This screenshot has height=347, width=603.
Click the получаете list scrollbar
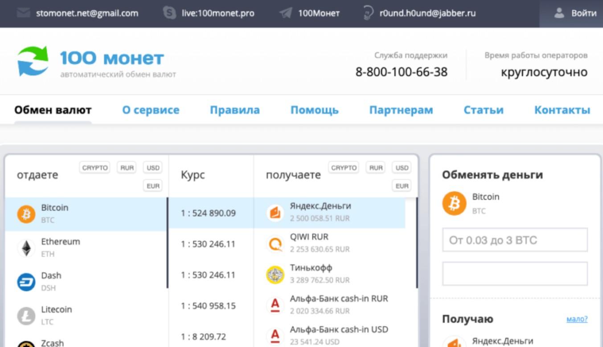click(x=417, y=242)
